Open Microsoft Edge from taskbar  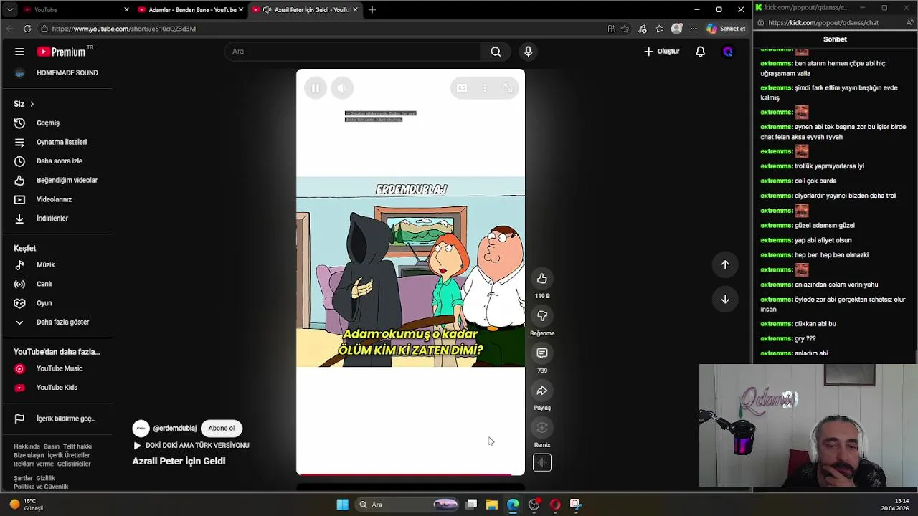513,505
